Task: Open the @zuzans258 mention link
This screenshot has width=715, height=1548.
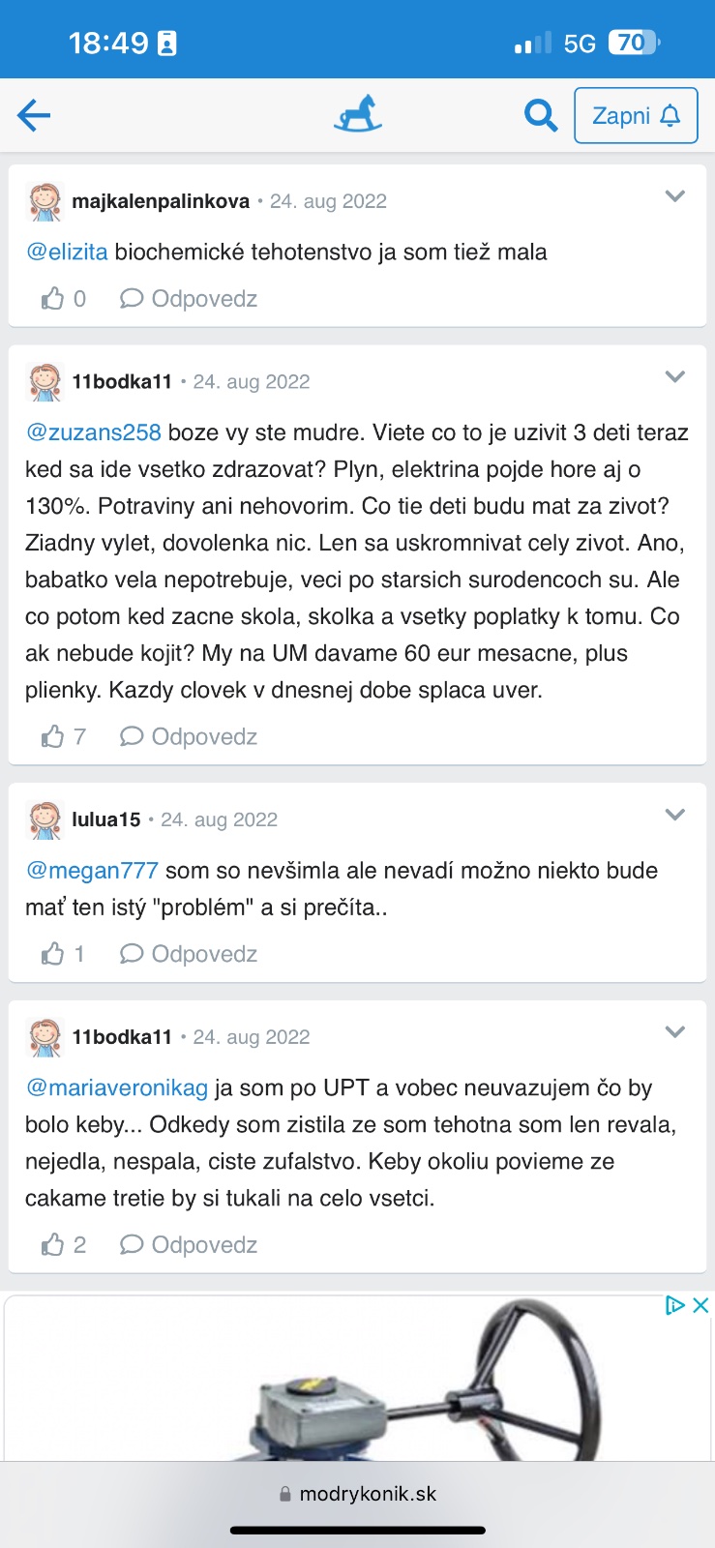Action: [x=94, y=432]
